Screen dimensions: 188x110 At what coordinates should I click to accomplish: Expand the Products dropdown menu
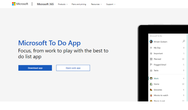[x=63, y=4]
